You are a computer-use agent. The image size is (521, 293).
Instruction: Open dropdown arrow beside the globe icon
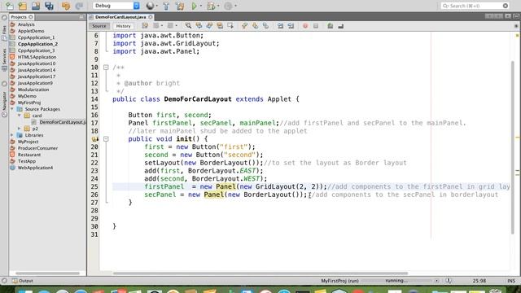point(156,6)
